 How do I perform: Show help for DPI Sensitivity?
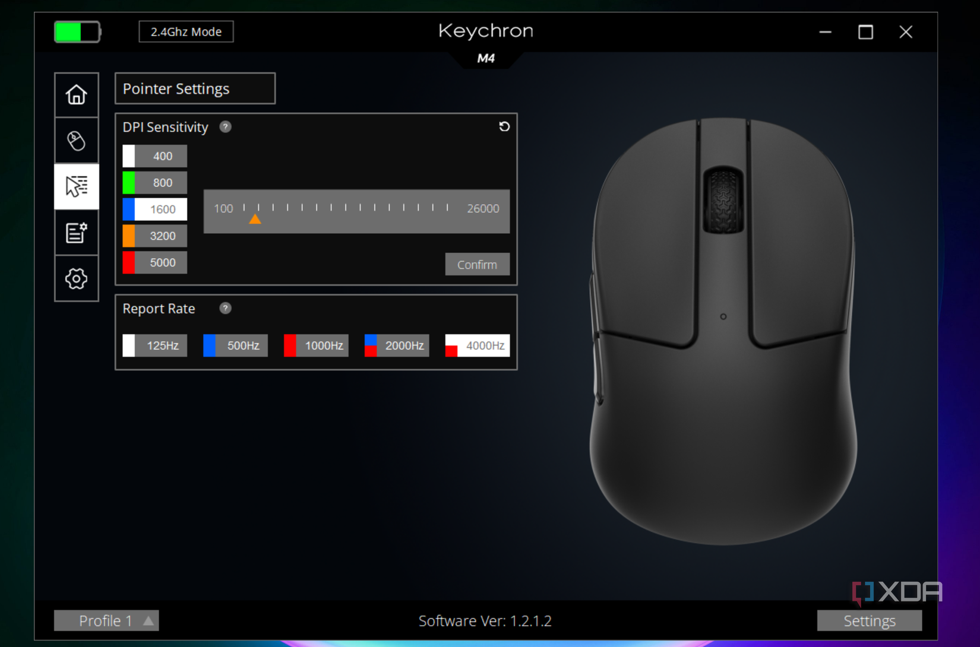coord(225,127)
